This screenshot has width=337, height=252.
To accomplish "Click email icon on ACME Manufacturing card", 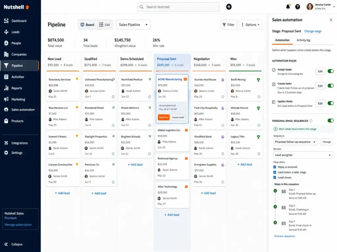I will tap(186, 79).
